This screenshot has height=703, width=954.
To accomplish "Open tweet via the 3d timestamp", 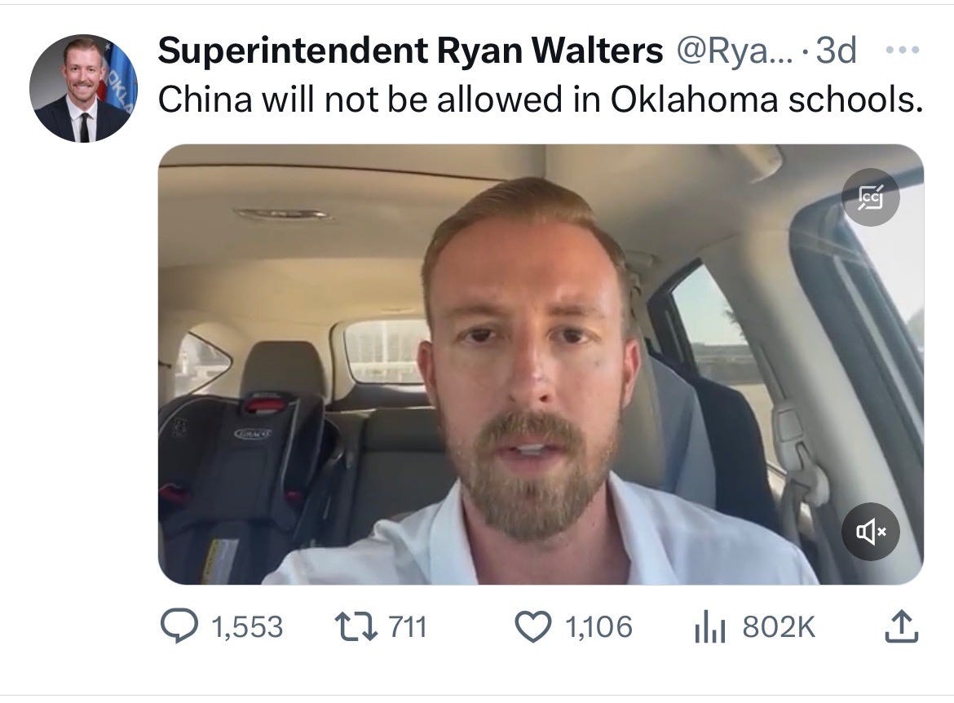I will tap(836, 51).
